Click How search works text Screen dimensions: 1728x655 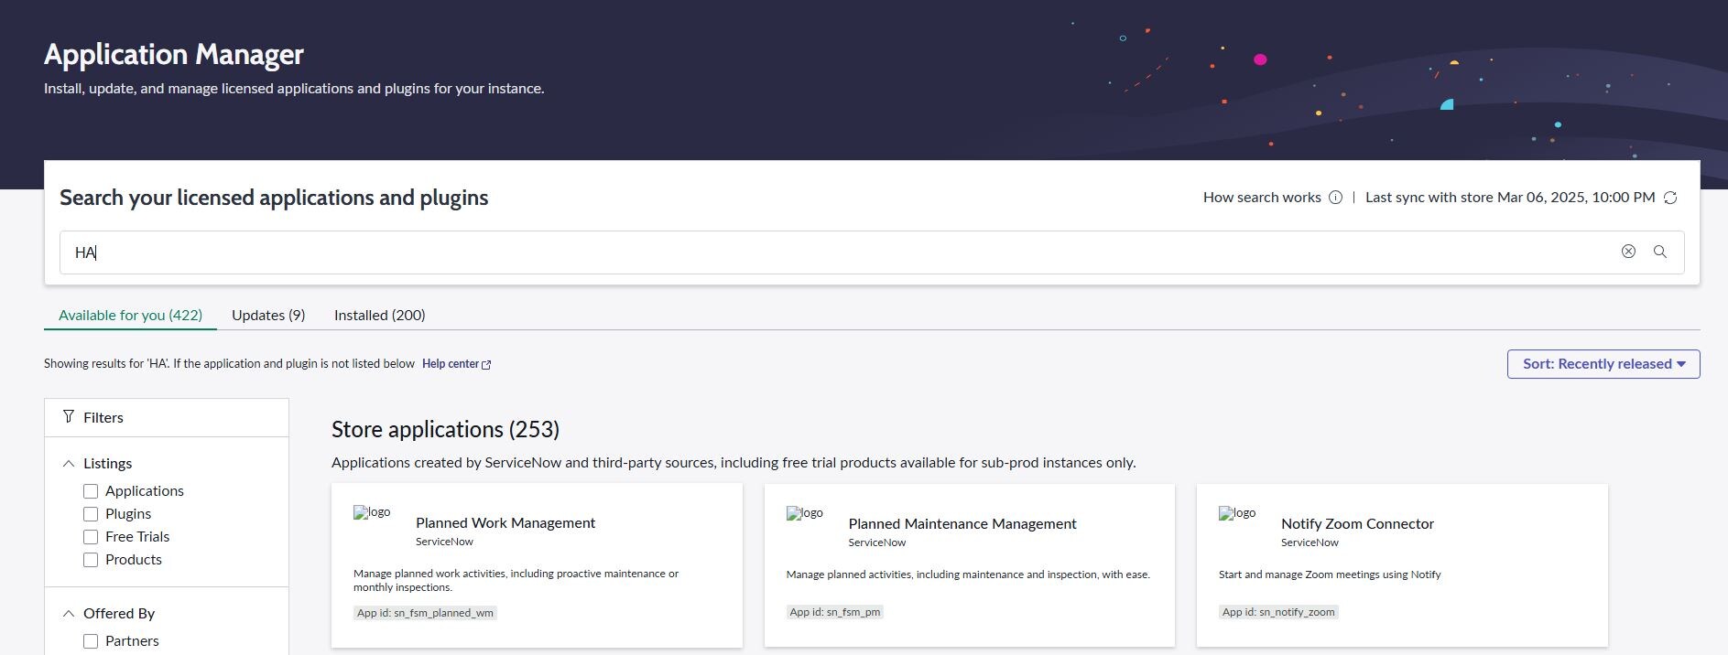click(x=1262, y=198)
